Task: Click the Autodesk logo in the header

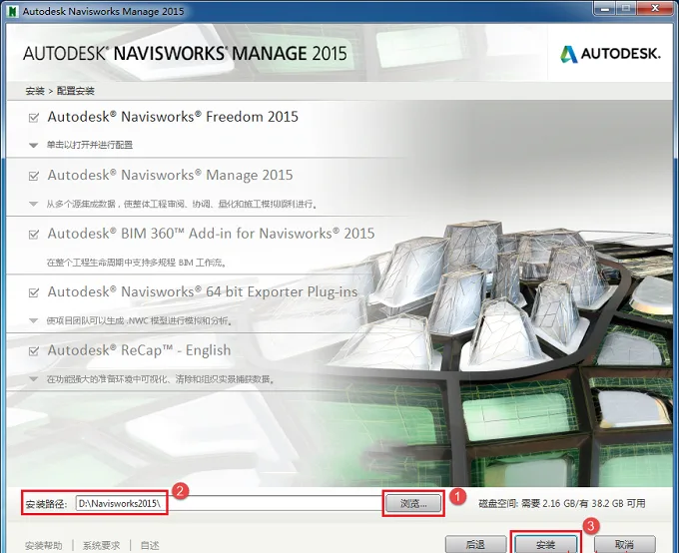Action: (610, 54)
